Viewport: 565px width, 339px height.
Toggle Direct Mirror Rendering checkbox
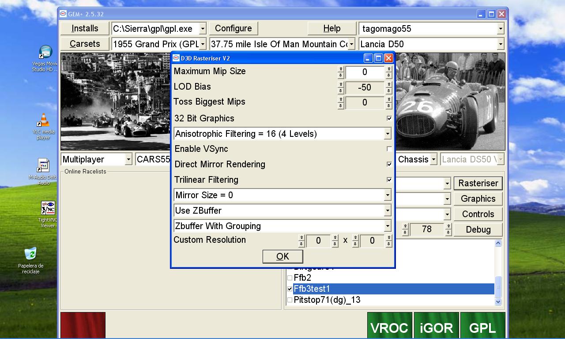[x=389, y=164]
